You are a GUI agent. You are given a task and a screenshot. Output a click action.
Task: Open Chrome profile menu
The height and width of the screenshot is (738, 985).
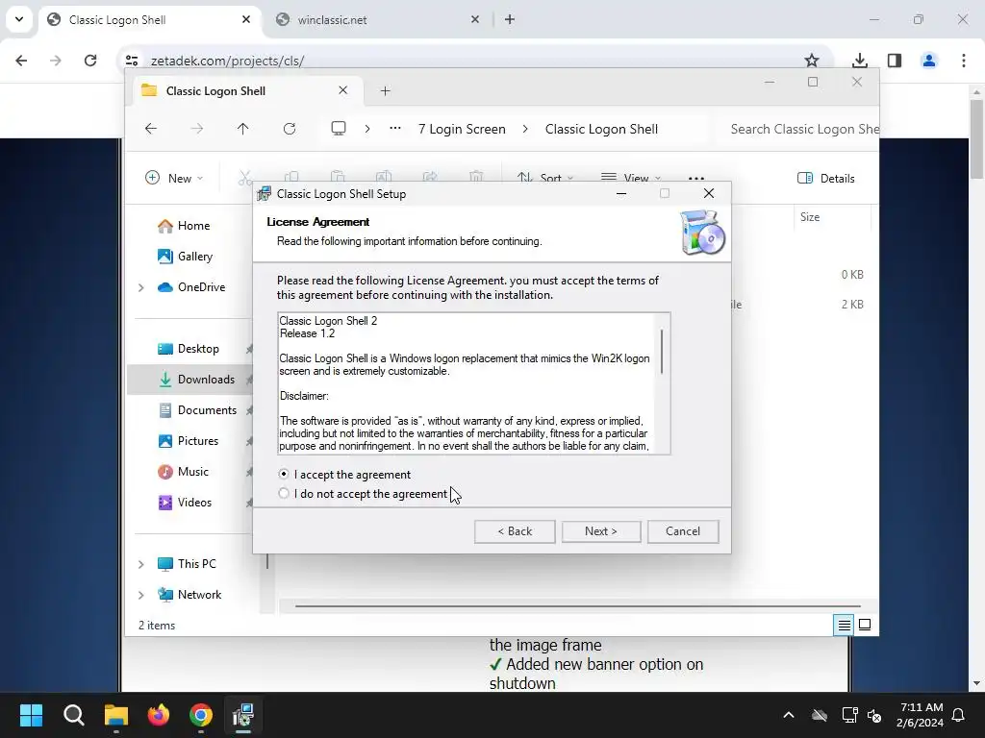(x=929, y=61)
